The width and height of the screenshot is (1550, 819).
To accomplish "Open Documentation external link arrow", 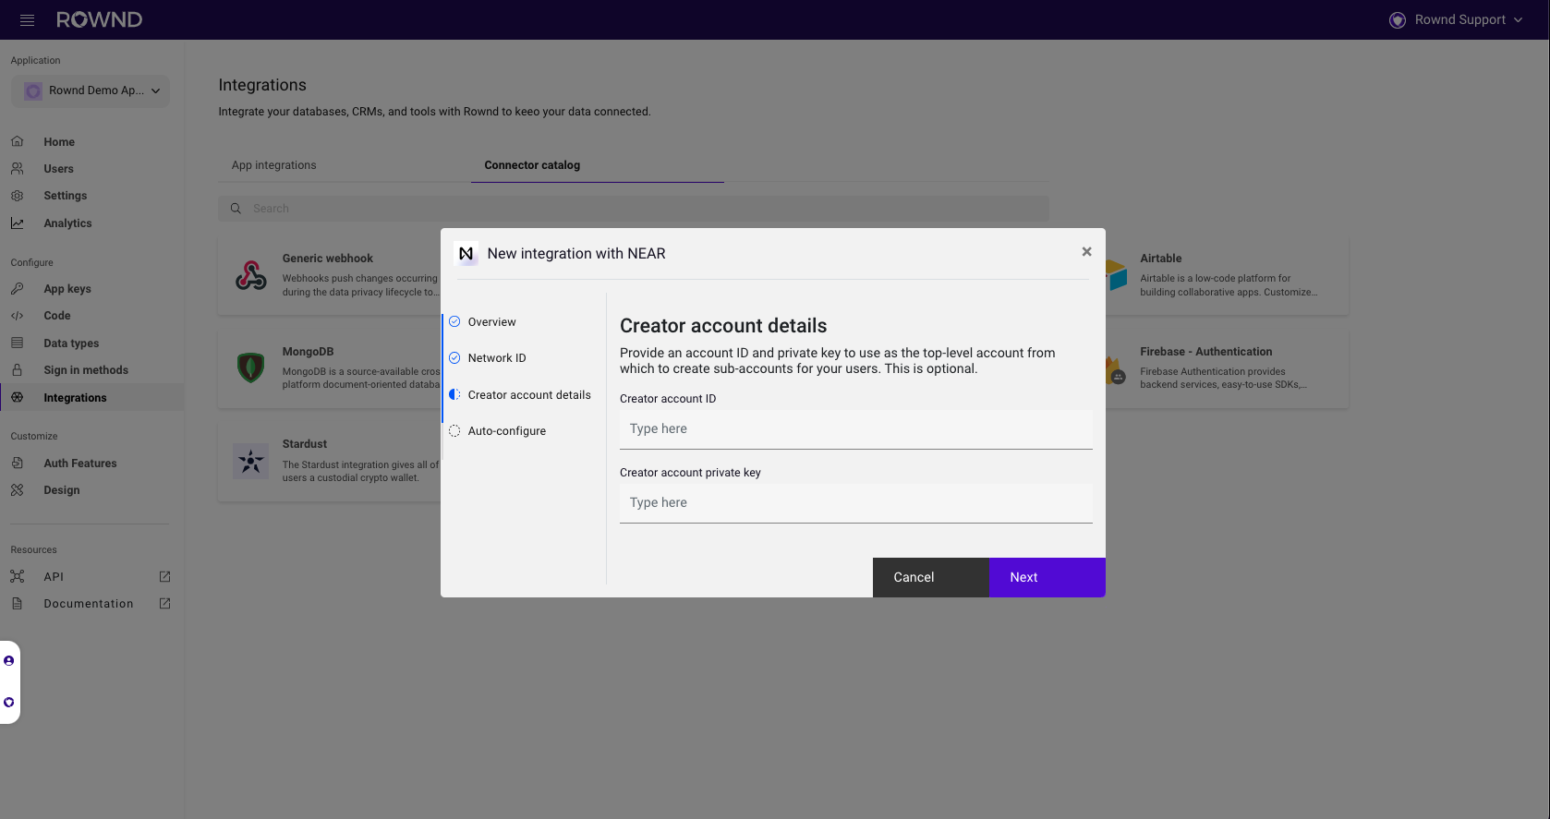I will click(165, 603).
